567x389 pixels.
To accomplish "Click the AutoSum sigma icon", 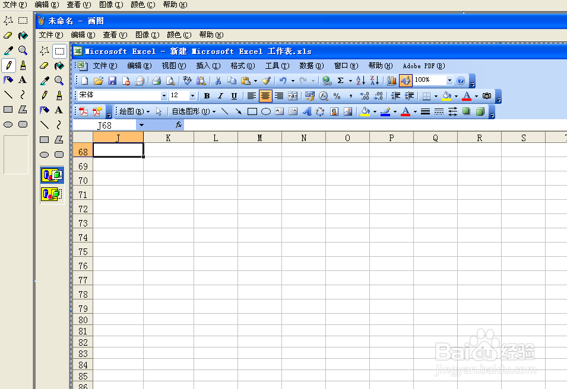I will tap(340, 81).
